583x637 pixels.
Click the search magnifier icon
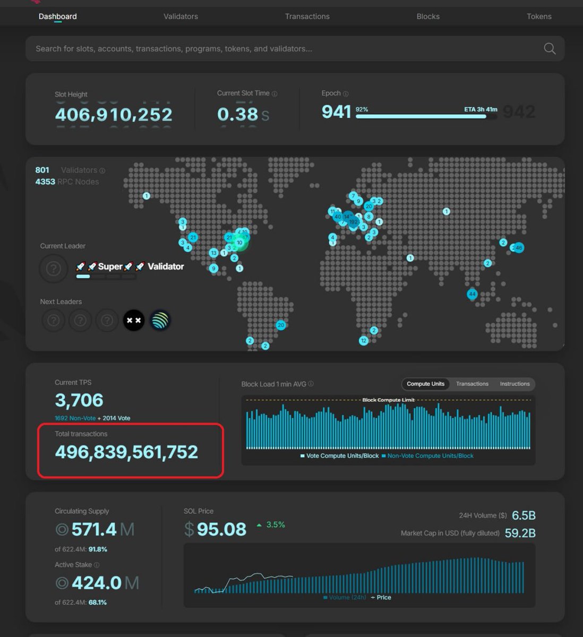point(550,49)
